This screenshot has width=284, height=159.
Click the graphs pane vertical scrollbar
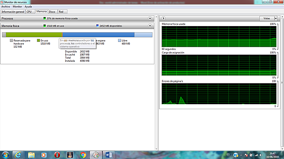click(x=282, y=83)
